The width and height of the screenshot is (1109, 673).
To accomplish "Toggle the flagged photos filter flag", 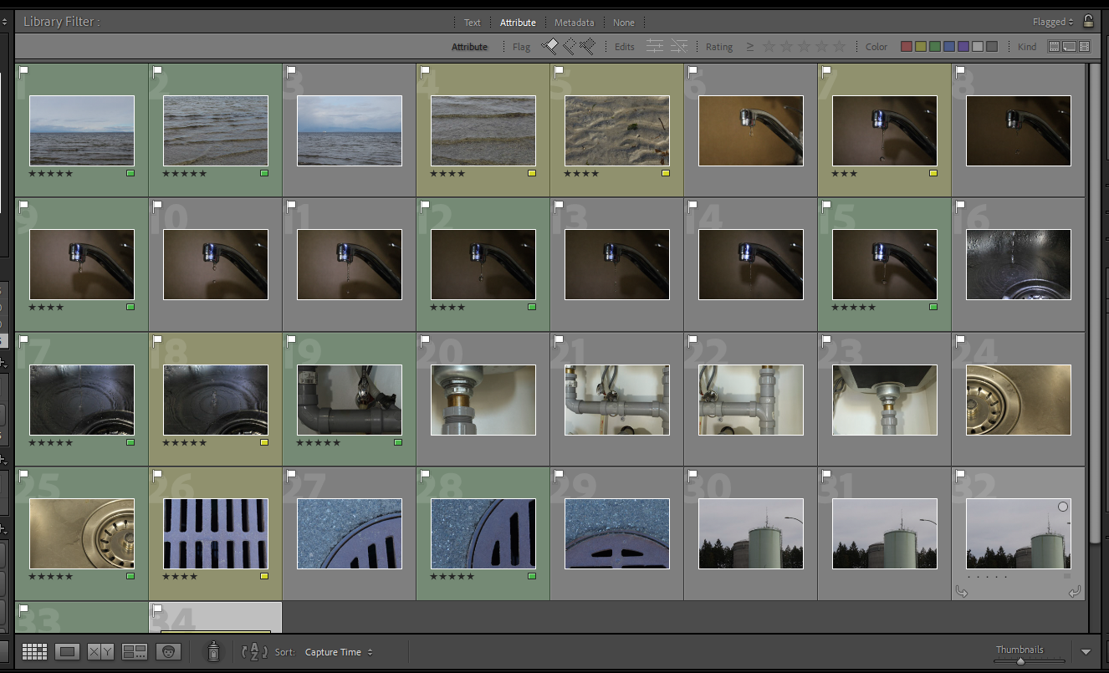I will [549, 47].
